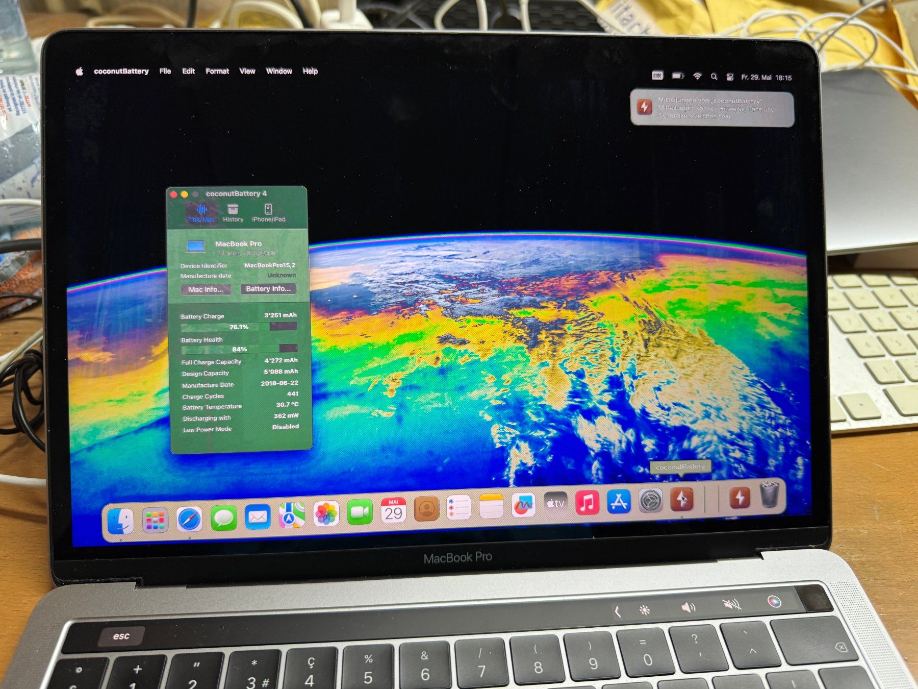This screenshot has width=918, height=689.
Task: Open the Wi-Fi menu bar icon
Action: [697, 77]
